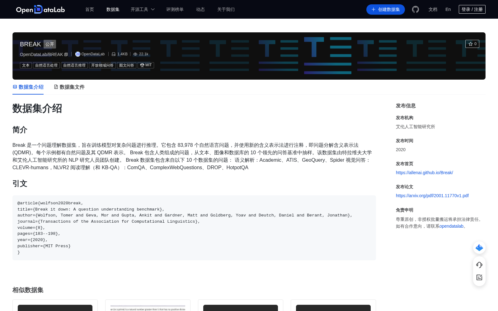Click the MIT license tag
The image size is (498, 311).
(146, 65)
